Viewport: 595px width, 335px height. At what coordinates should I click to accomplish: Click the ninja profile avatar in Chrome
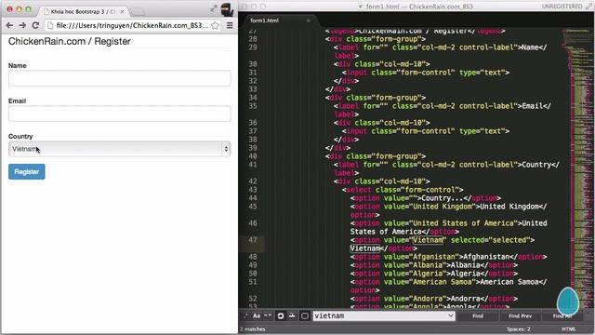227,9
